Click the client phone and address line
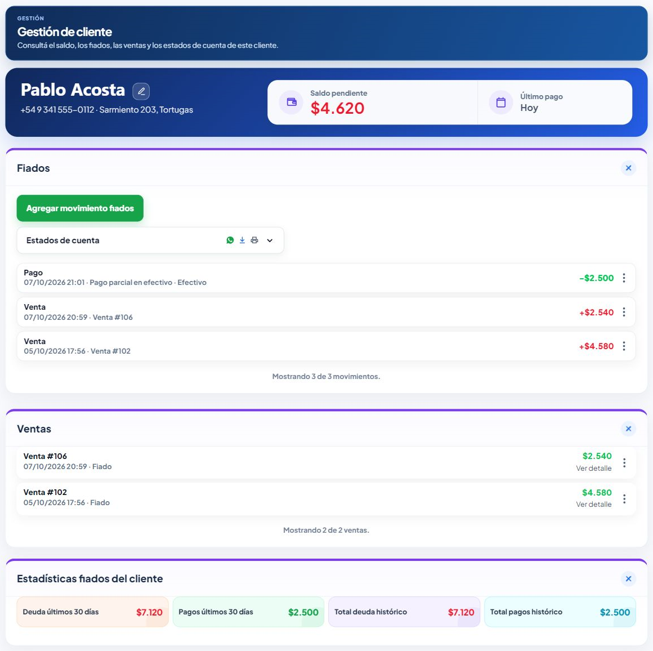This screenshot has width=653, height=651. coord(106,110)
